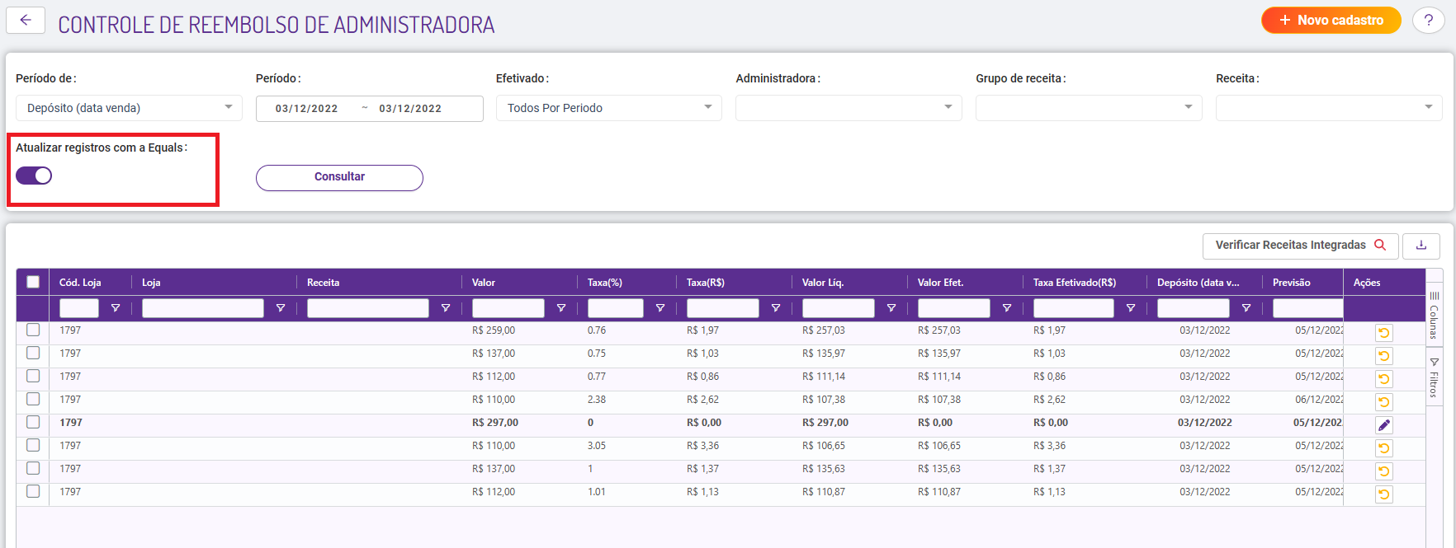Go back using the arrow button
The width and height of the screenshot is (1456, 548).
pos(26,21)
